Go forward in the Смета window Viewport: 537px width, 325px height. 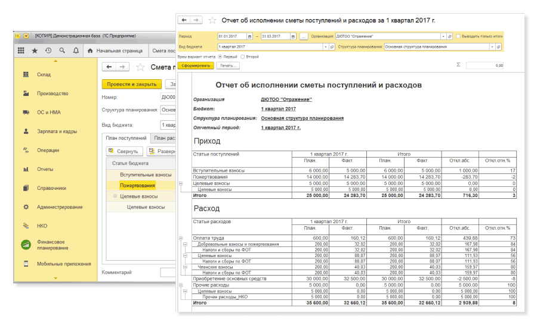[x=122, y=67]
